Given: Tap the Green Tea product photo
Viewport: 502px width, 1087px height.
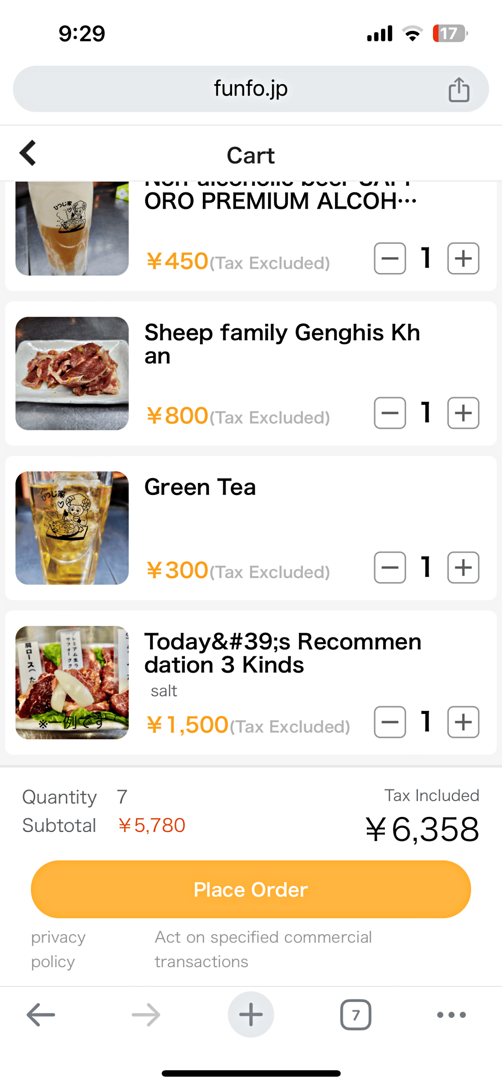Looking at the screenshot, I should [x=72, y=528].
